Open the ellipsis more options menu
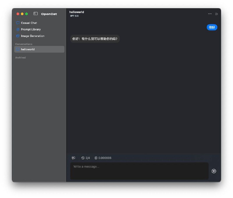Viewport: 233px width, 198px height. (x=209, y=14)
